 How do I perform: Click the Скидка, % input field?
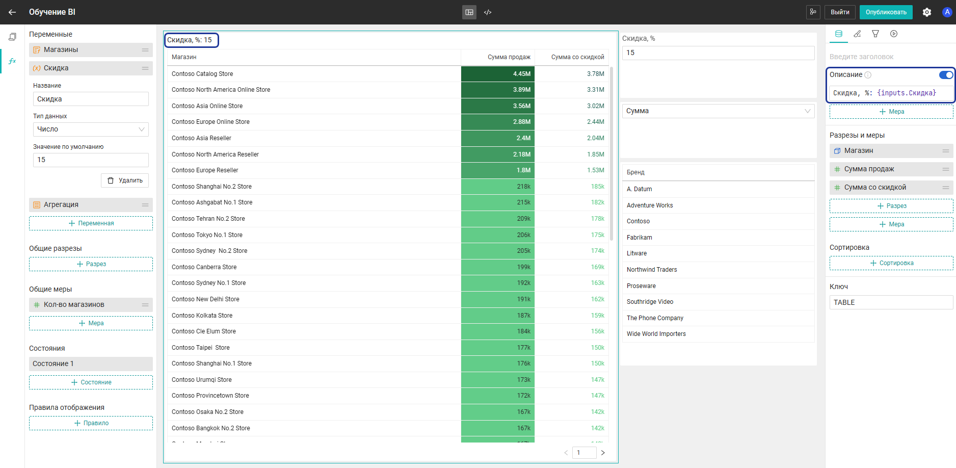[719, 53]
